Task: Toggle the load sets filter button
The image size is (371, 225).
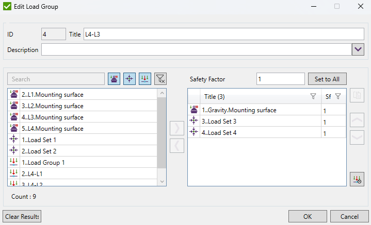Action: (130, 79)
